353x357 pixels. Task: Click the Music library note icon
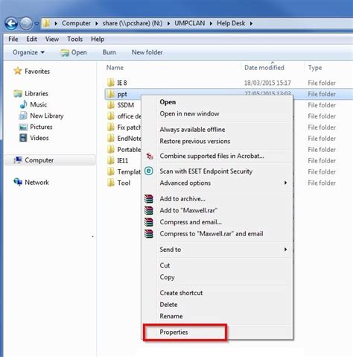(23, 104)
